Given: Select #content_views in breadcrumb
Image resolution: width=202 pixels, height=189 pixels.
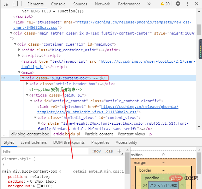Looking at the screenshot, I should click(x=131, y=134).
